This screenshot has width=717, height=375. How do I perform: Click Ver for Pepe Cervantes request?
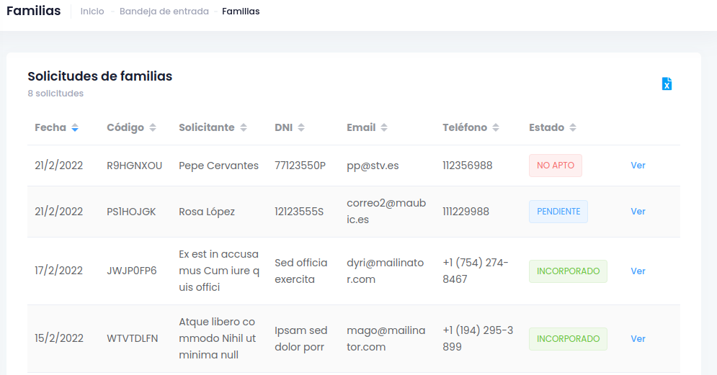[x=638, y=165]
